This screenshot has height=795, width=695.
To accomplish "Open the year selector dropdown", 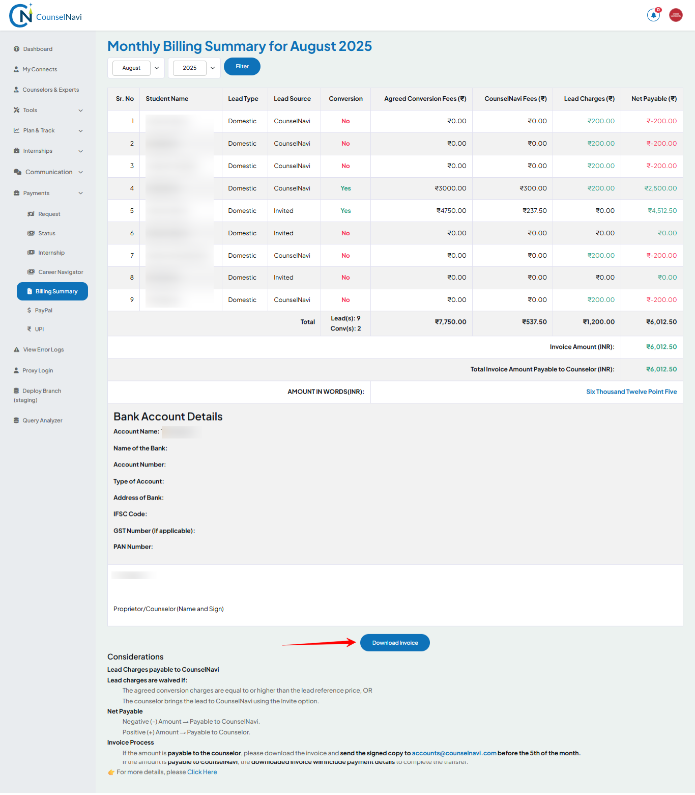I will 194,67.
